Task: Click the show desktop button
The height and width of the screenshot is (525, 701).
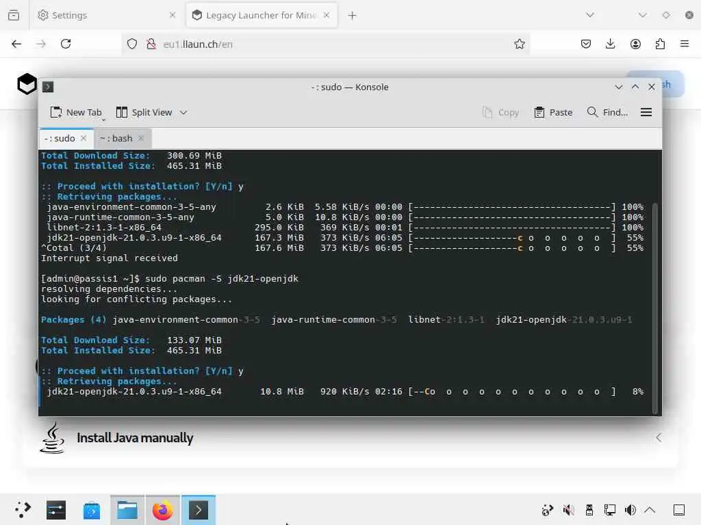Action: point(678,510)
